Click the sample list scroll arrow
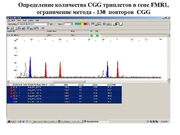Image resolution: width=180 pixels, height=135 pixels. [x=168, y=35]
